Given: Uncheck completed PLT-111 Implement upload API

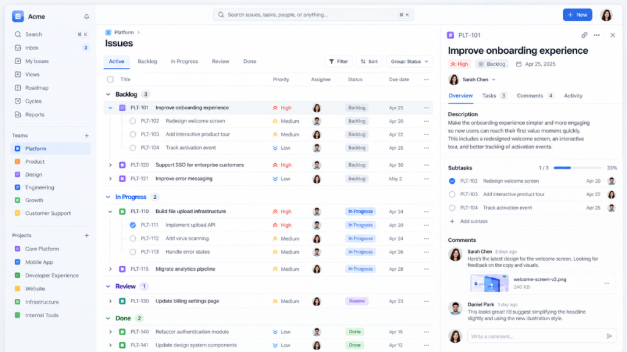Looking at the screenshot, I should click(x=133, y=225).
